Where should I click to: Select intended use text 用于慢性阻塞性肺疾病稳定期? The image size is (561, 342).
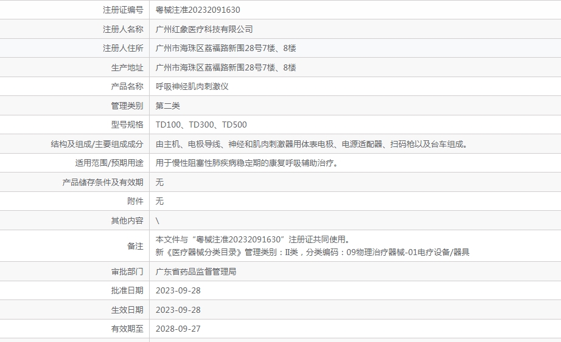[247, 163]
